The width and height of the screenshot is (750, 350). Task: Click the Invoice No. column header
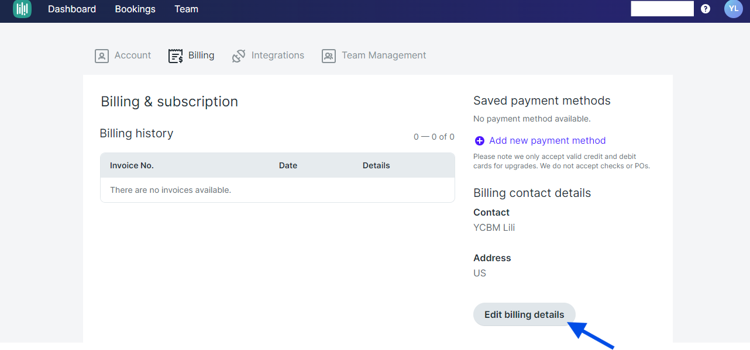pos(132,165)
